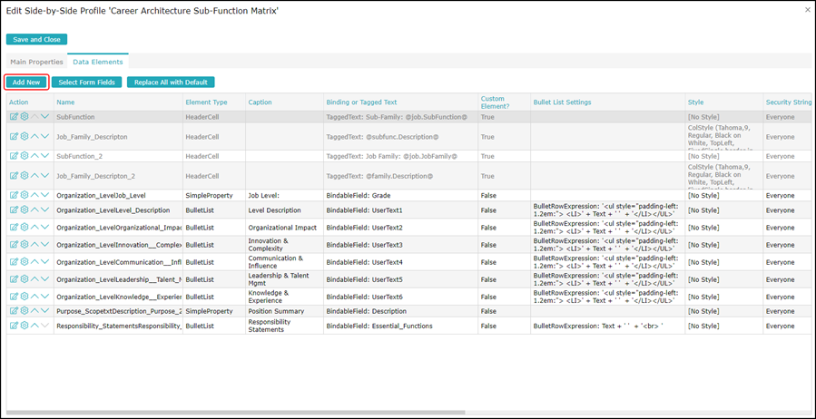Screen dimensions: 816x419
Task: Move SubFunction row down with arrow
Action: click(x=45, y=117)
